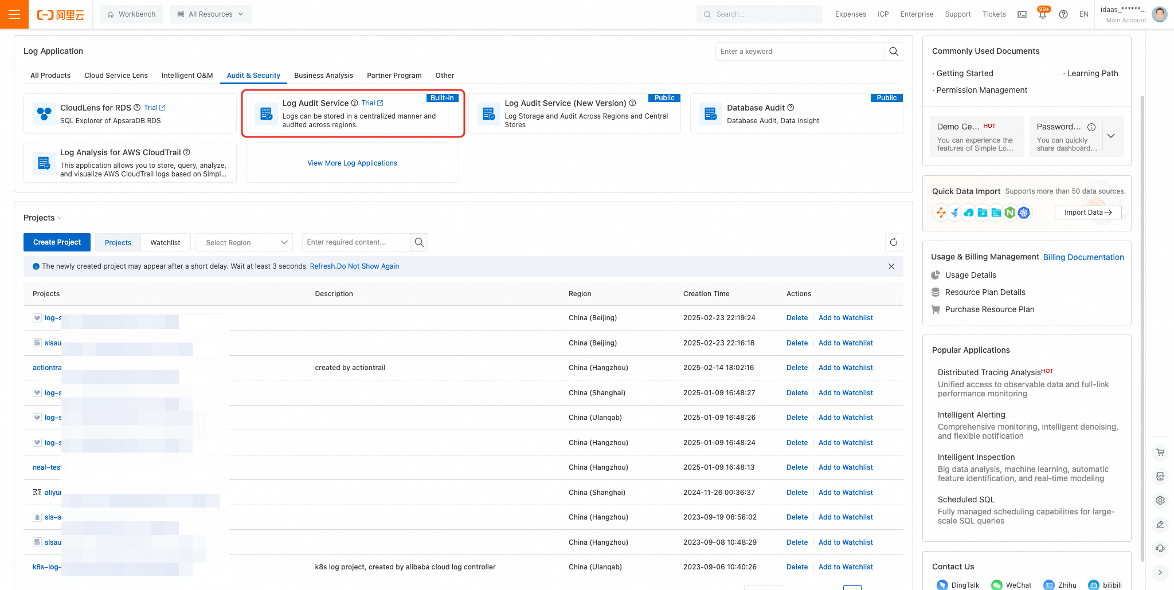This screenshot has height=590, width=1174.
Task: Open the Usage Details item
Action: coord(970,275)
